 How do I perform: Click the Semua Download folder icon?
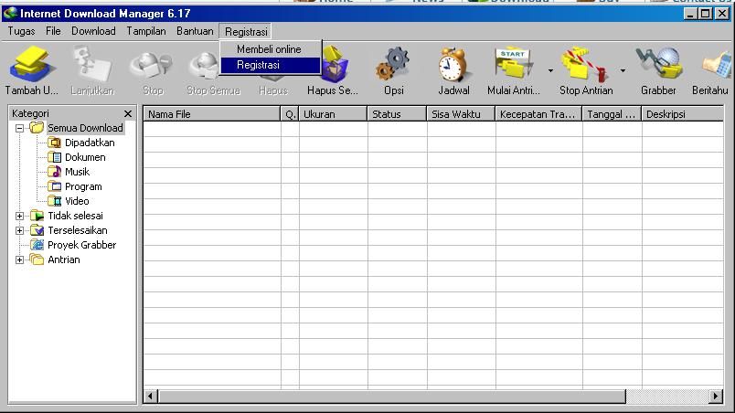[37, 127]
